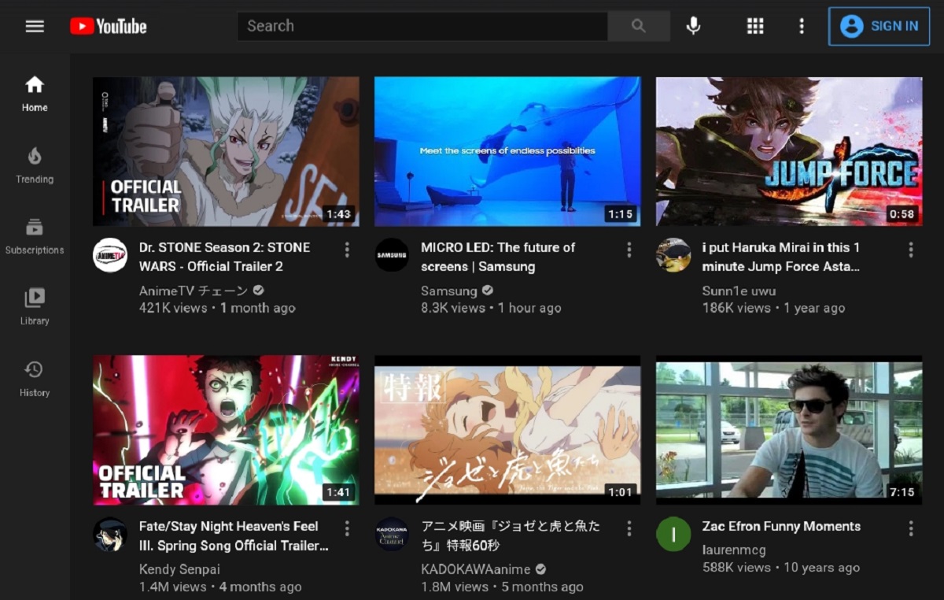Open the Zac Efron Funny Moments title
The width and height of the screenshot is (944, 600).
pos(781,526)
